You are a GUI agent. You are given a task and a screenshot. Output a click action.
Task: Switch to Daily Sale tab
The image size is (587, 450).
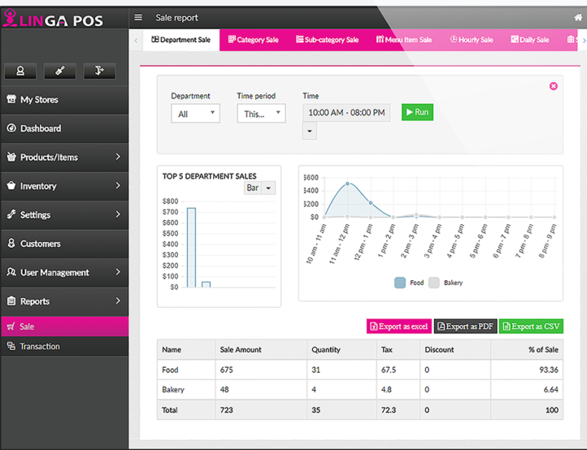point(530,40)
